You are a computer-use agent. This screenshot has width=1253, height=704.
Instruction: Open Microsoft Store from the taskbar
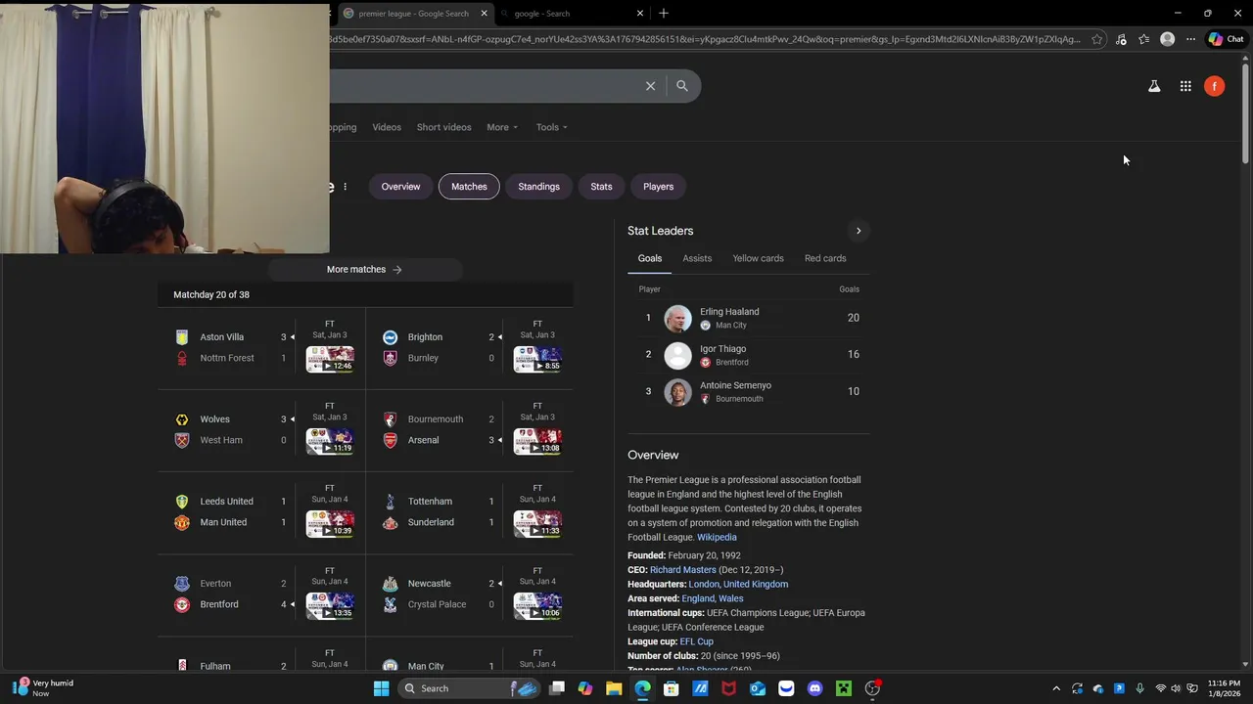point(671,688)
